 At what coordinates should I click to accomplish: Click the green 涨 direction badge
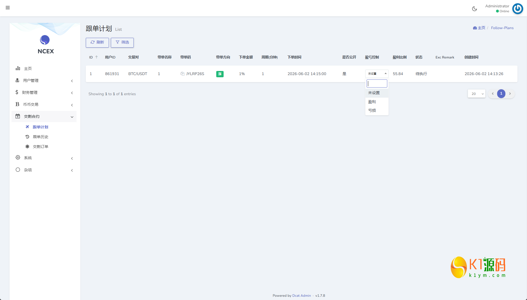click(x=220, y=74)
